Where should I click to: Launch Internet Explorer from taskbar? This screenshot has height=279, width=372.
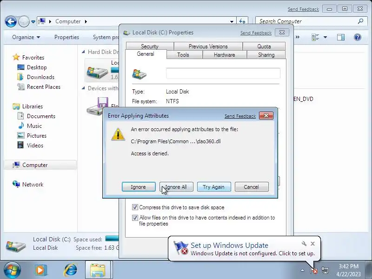70,270
